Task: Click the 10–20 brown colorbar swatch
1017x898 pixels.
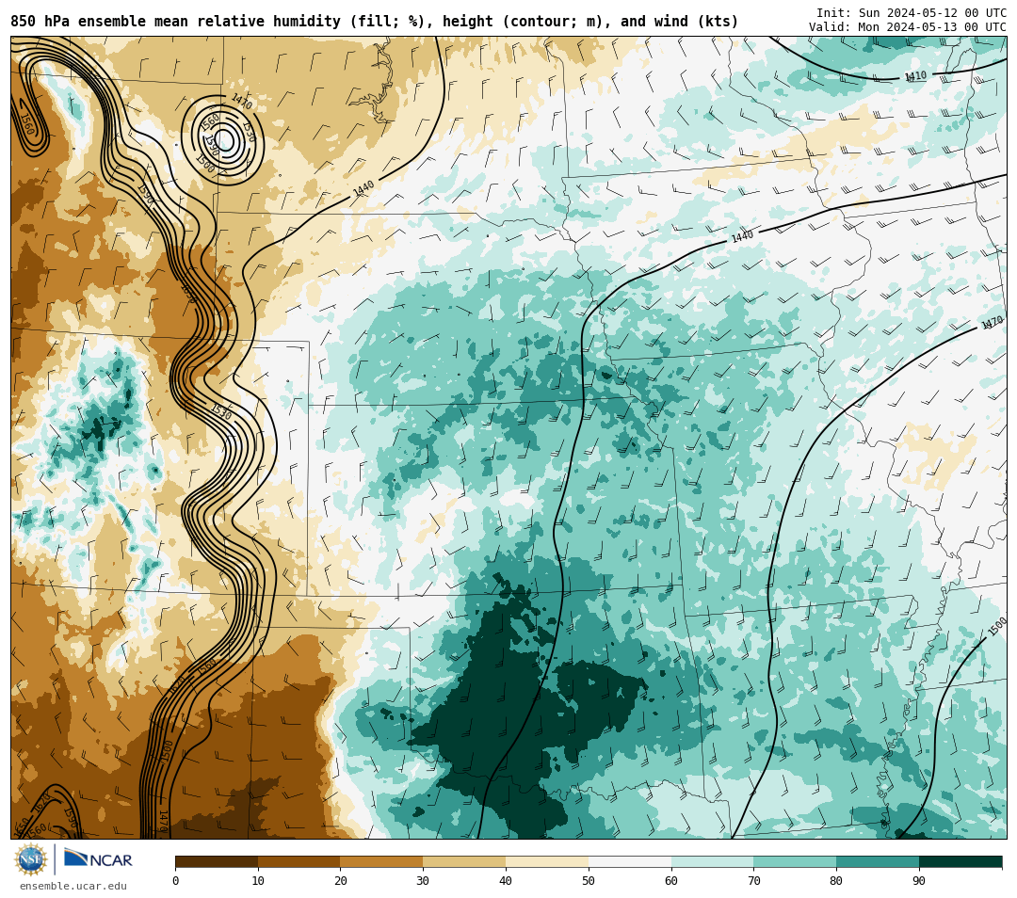Action: pos(299,861)
